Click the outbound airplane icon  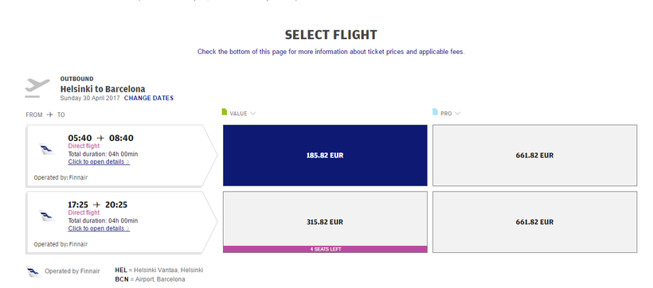click(x=37, y=88)
